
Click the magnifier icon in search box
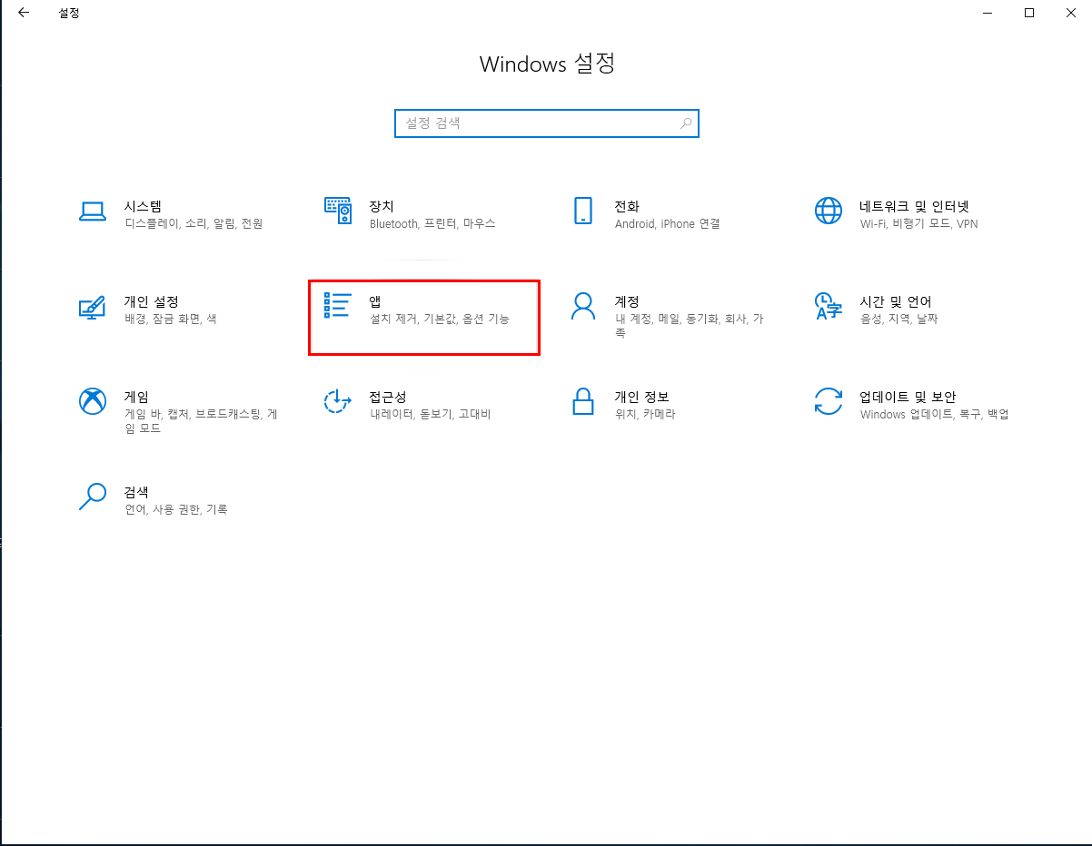click(686, 123)
